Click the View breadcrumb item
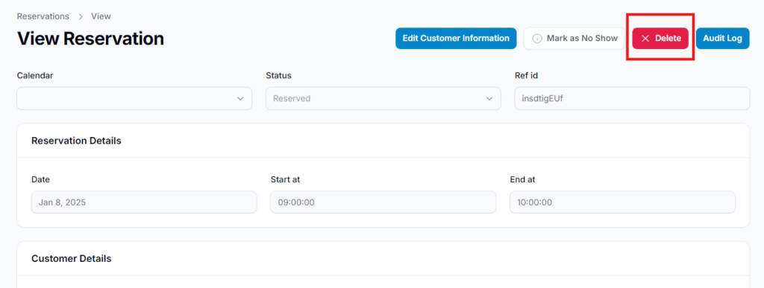 [x=101, y=16]
